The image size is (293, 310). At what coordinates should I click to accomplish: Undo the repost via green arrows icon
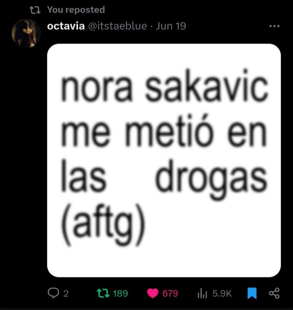point(103,293)
